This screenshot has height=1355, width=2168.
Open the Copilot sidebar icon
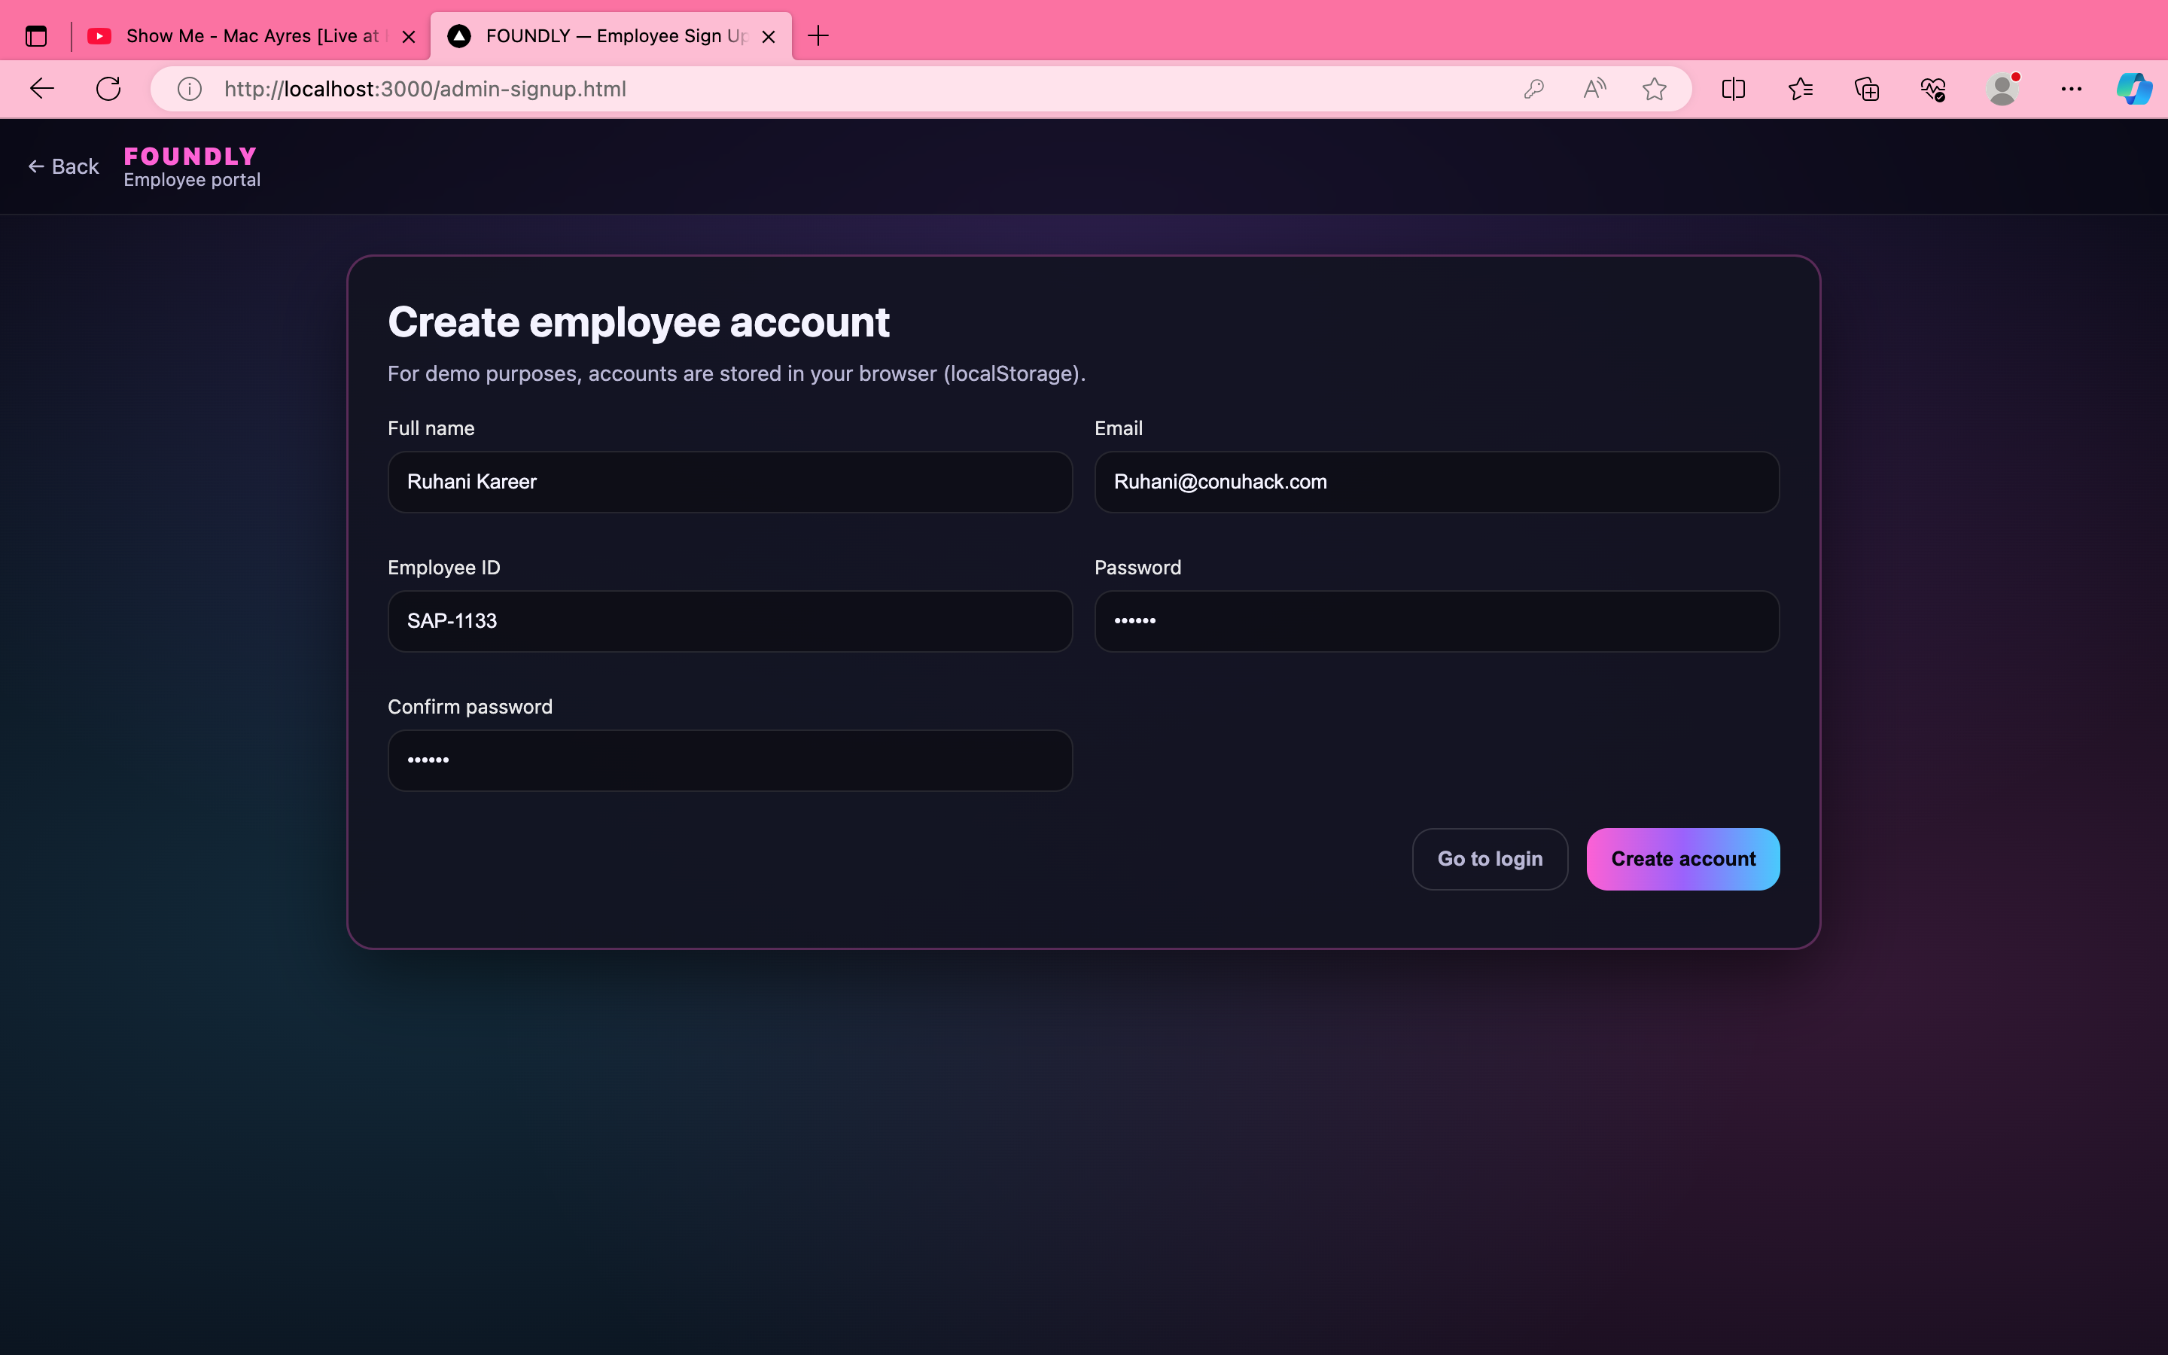click(x=2134, y=89)
